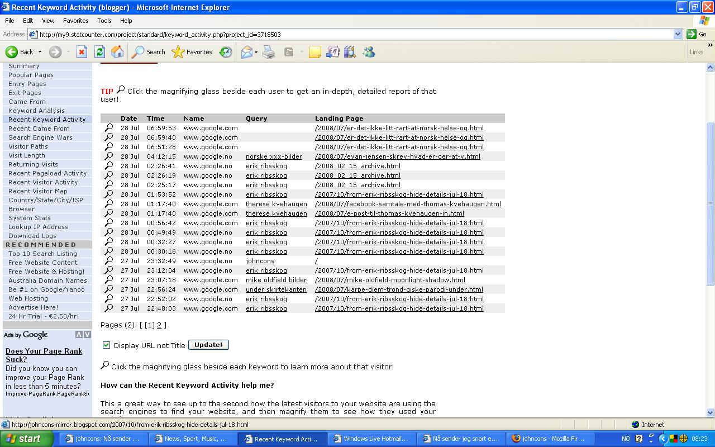Open the Favorites menu in the menu bar
This screenshot has height=447, width=715.
pyautogui.click(x=75, y=21)
